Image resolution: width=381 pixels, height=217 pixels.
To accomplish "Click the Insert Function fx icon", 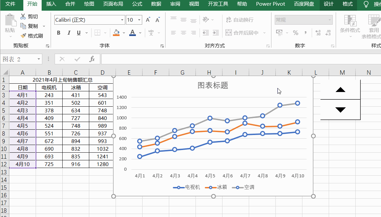I will click(x=92, y=59).
